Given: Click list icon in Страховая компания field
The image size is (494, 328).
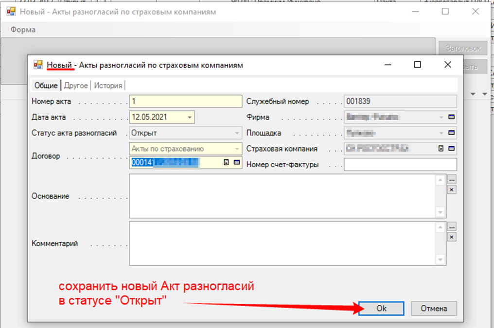Looking at the screenshot, I should point(441,149).
